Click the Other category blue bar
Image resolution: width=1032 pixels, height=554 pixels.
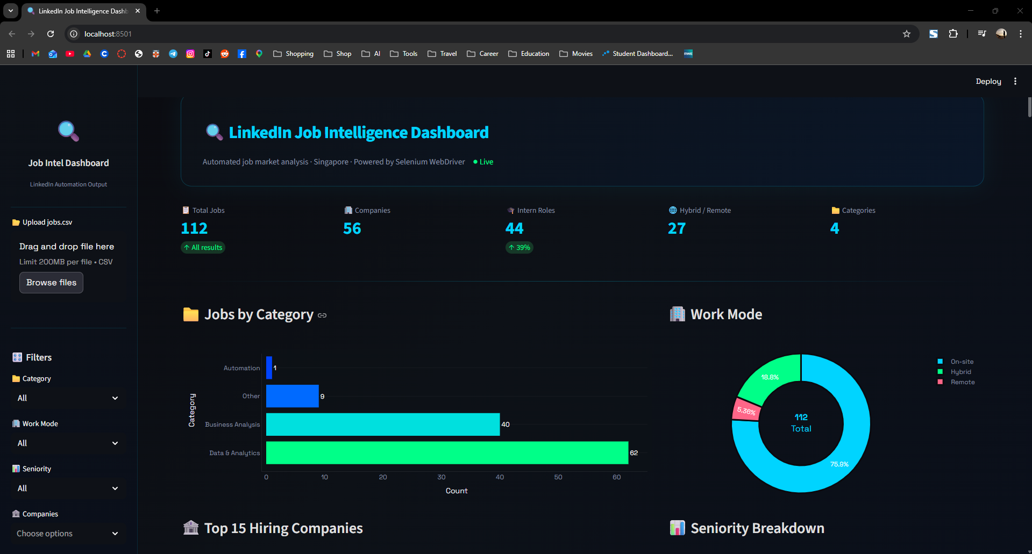[293, 396]
